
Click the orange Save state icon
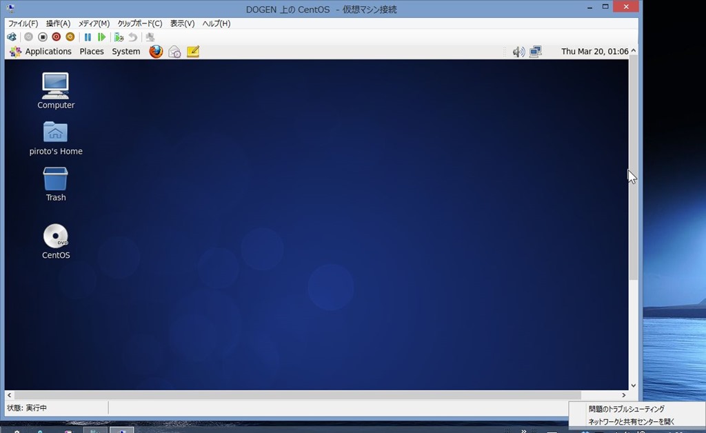click(70, 37)
